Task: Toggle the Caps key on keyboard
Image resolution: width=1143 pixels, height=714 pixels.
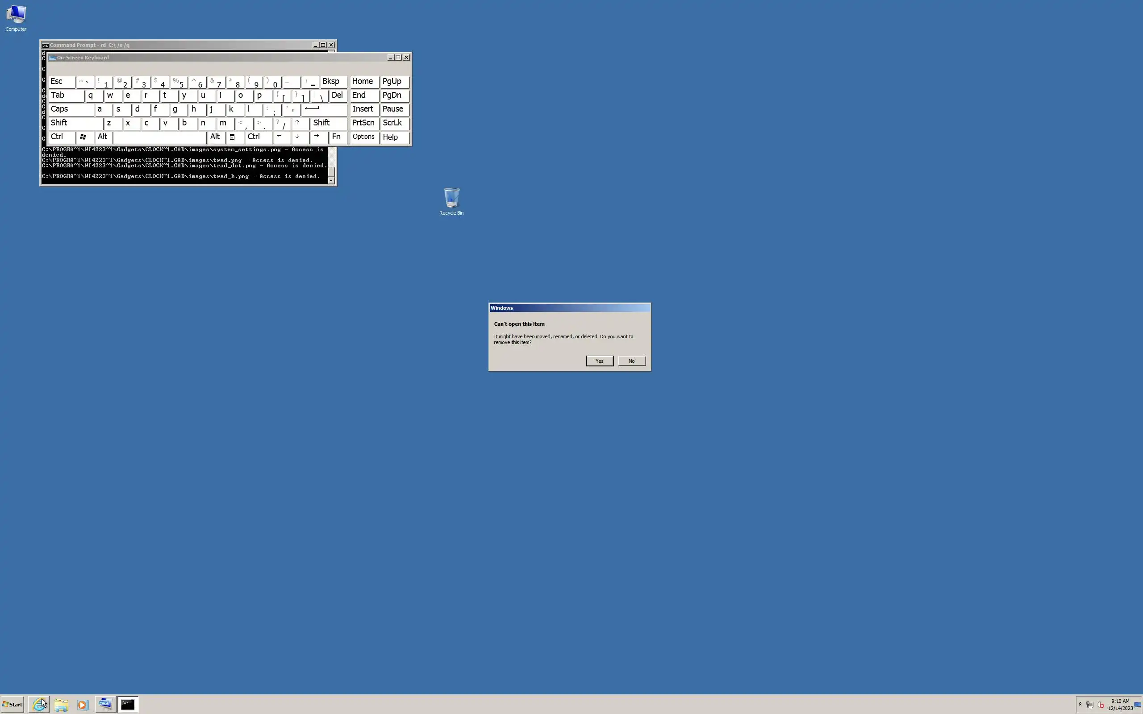Action: pyautogui.click(x=71, y=109)
